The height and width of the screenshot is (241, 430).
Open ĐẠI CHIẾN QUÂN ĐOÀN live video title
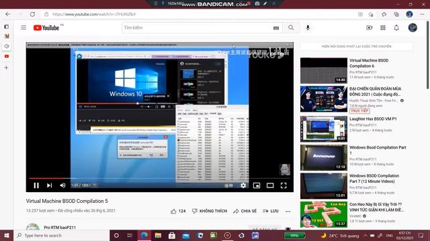coord(375,92)
